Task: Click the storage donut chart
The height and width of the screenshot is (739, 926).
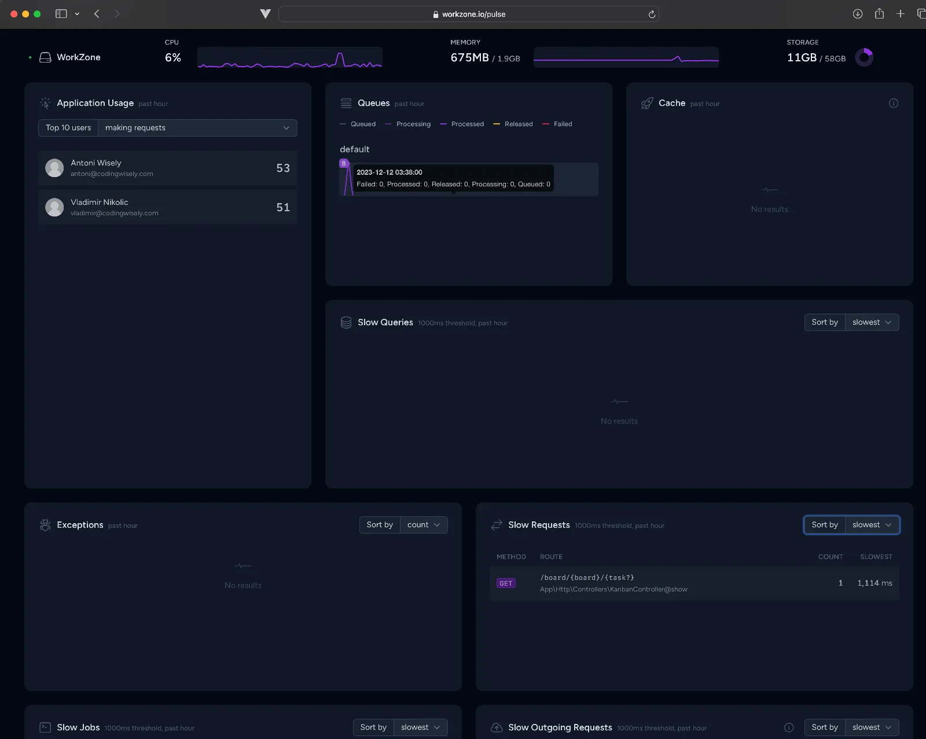Action: point(864,57)
